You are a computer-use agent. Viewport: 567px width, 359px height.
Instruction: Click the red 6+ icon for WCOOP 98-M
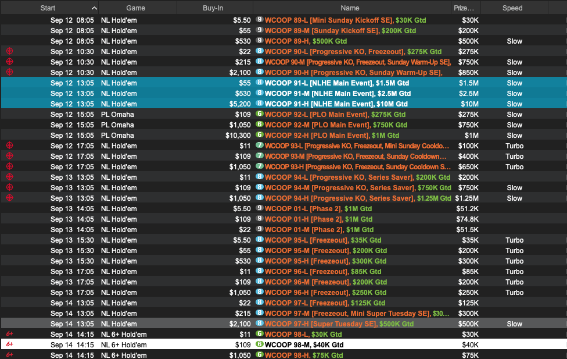[x=10, y=344]
